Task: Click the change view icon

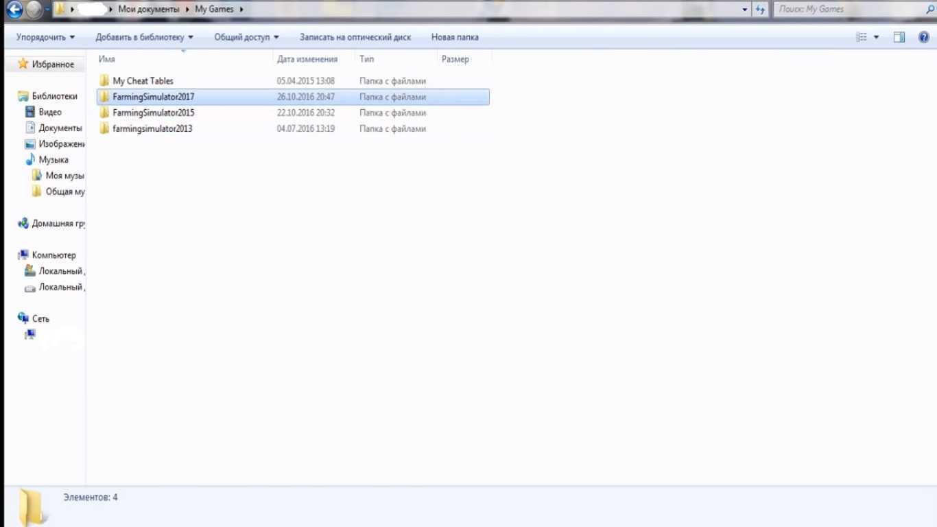Action: (x=862, y=37)
